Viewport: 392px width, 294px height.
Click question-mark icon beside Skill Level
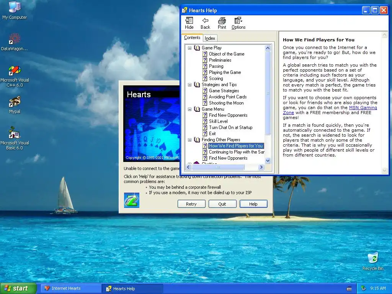[x=205, y=121]
